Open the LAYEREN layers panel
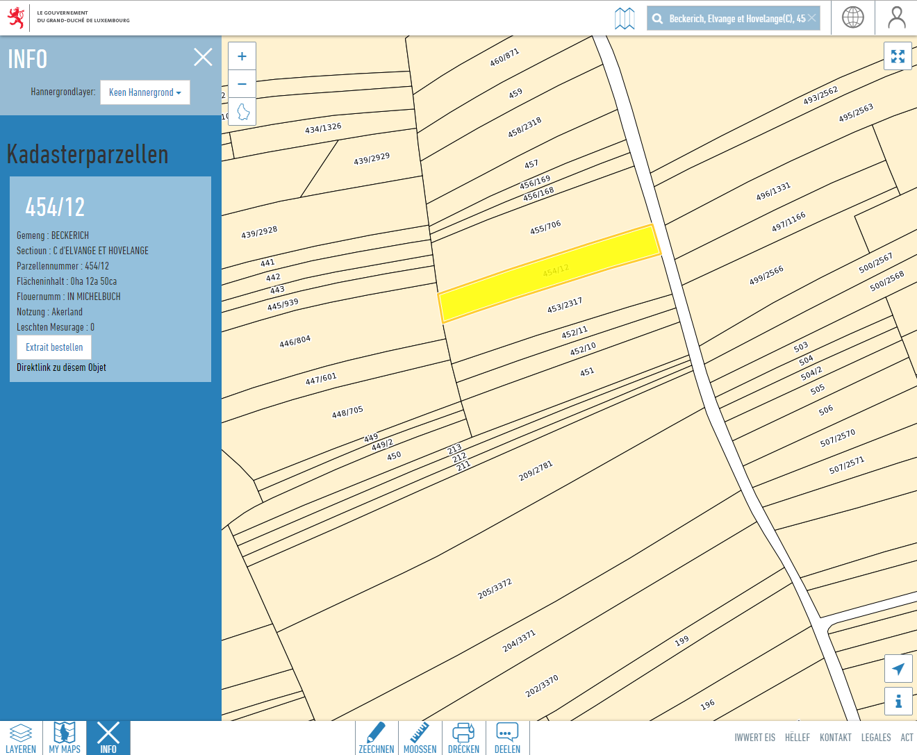 [x=22, y=738]
